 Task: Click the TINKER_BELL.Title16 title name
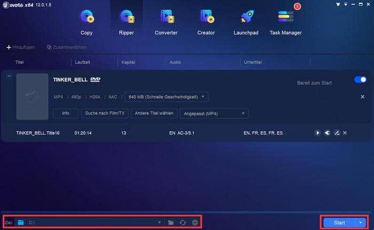(x=38, y=133)
